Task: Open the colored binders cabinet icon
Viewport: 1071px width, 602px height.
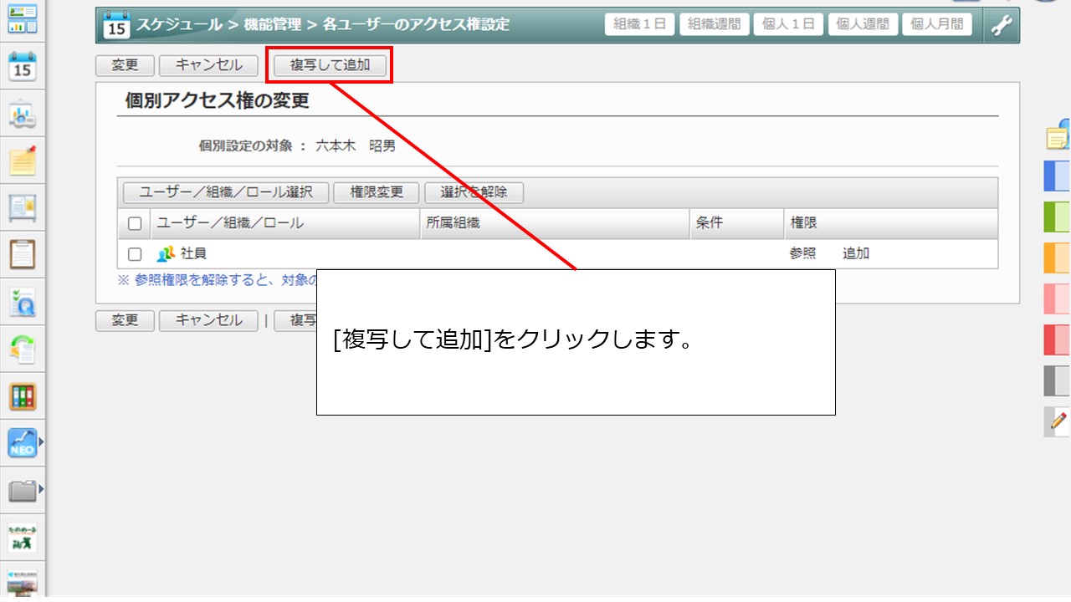Action: 23,396
